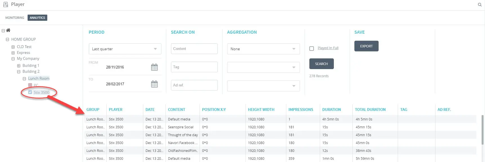The image size is (485, 162).
Task: Click the OldFashionedFilm content cell
Action: point(183,150)
